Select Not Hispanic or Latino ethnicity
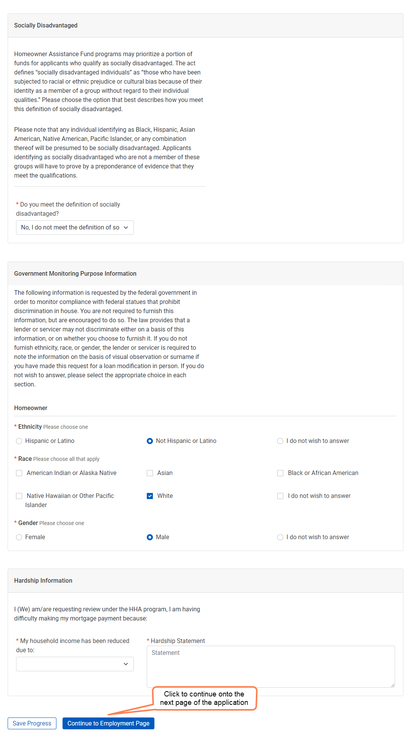 [x=150, y=441]
